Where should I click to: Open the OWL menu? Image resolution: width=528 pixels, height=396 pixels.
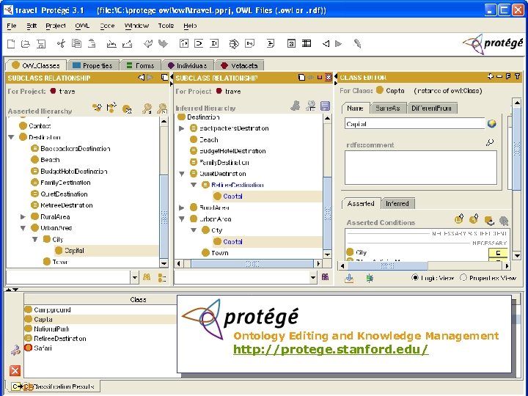click(82, 26)
